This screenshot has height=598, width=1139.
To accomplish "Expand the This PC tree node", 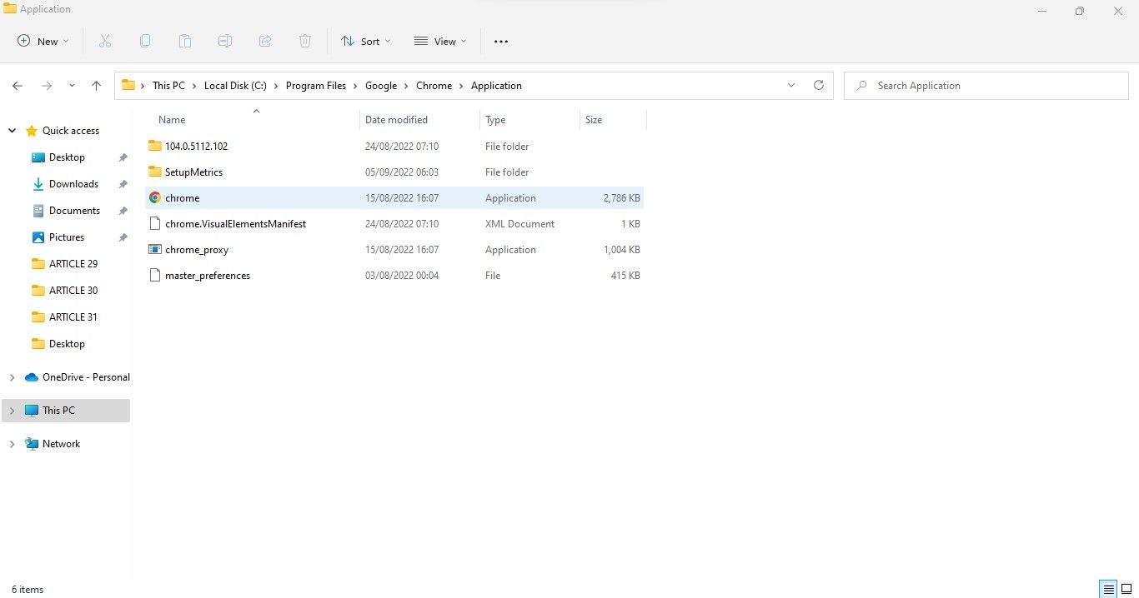I will pos(12,411).
